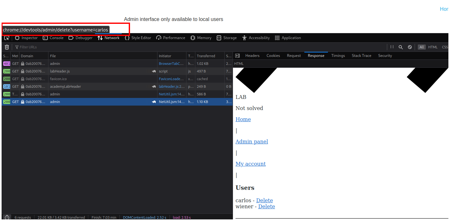Collapse the request details pane
Viewport: 450px width, 221px height.
237,56
